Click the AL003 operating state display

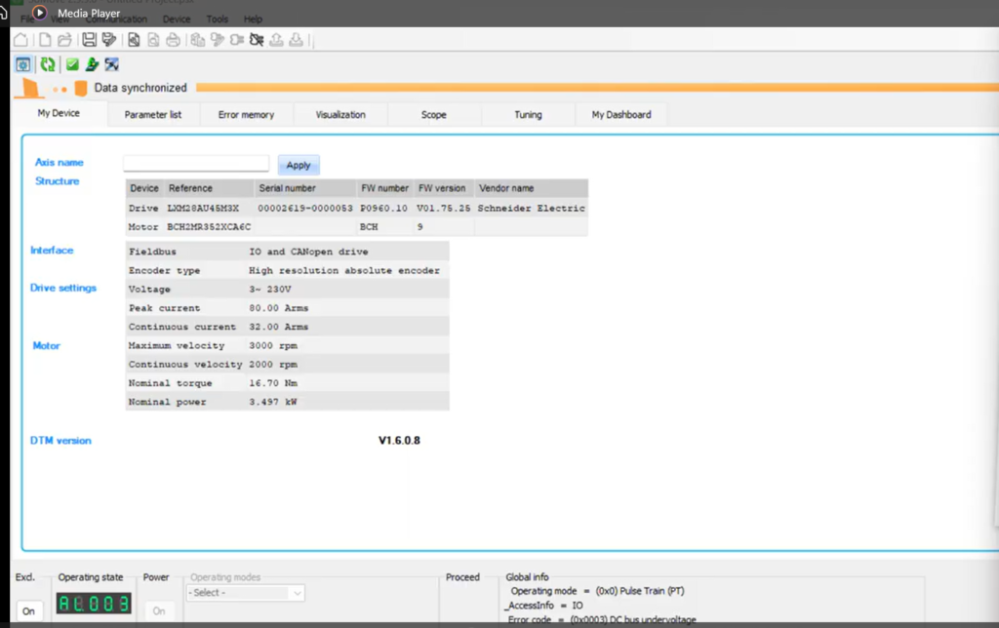[x=95, y=604]
